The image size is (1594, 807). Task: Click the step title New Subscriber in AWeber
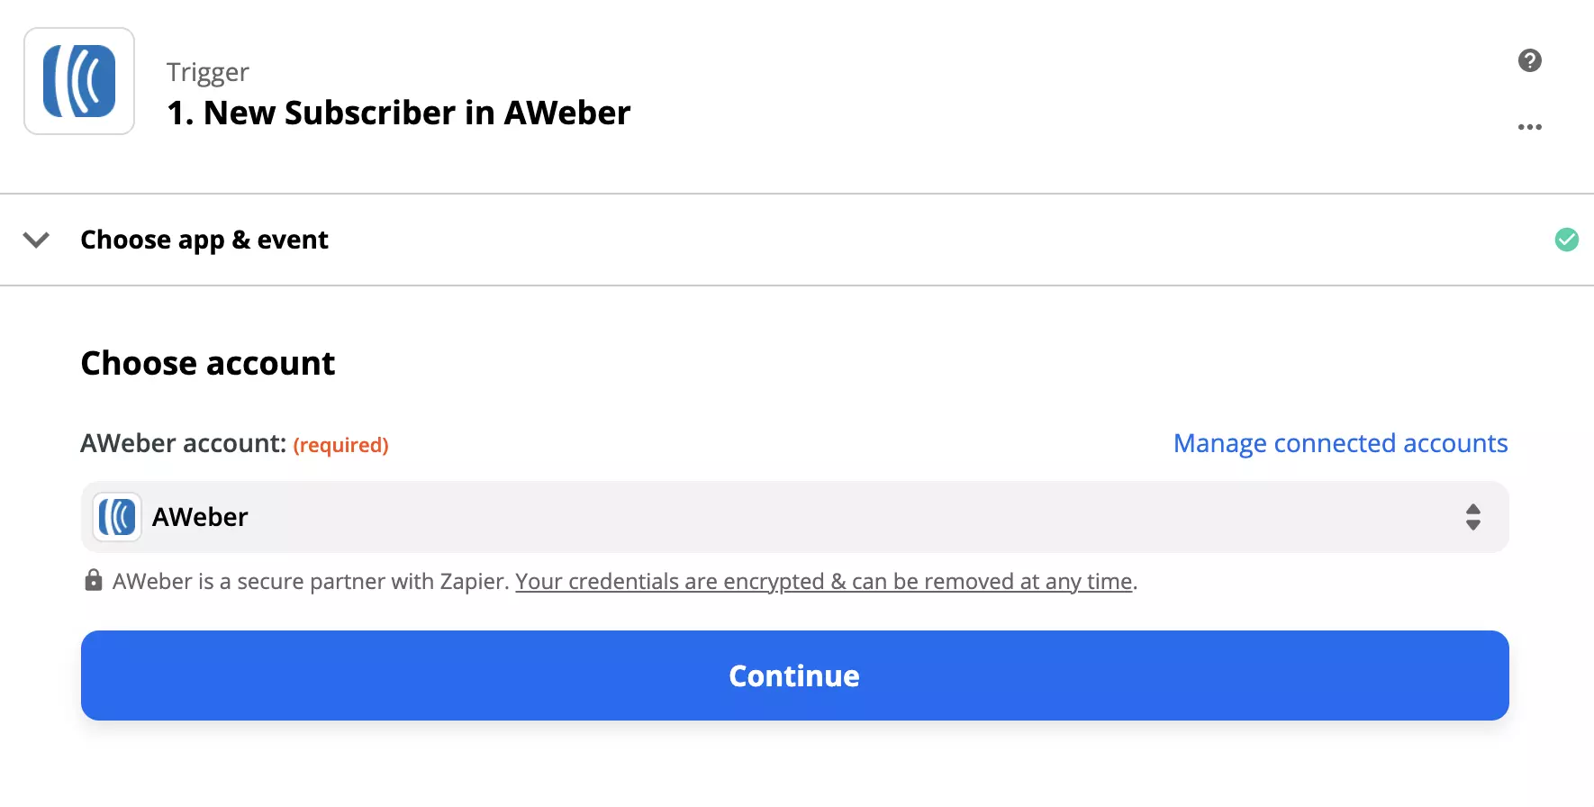pos(398,113)
